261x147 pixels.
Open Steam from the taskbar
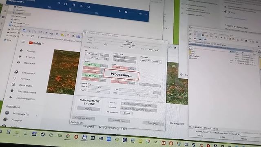(42, 134)
